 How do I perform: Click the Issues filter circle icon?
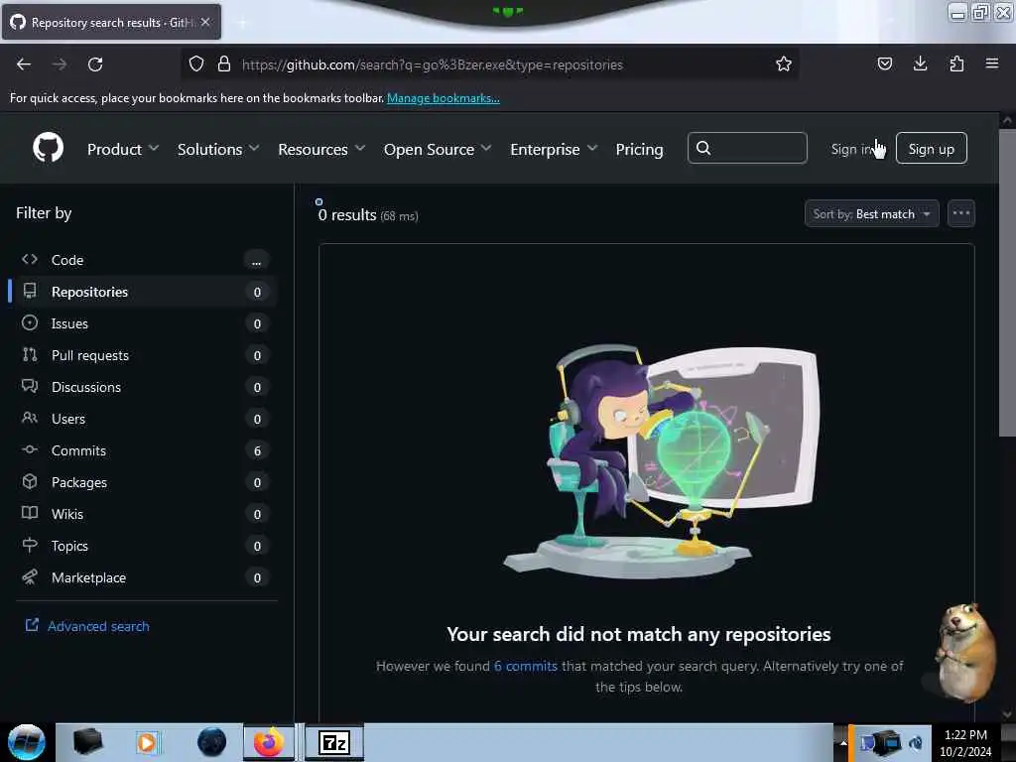tap(29, 322)
